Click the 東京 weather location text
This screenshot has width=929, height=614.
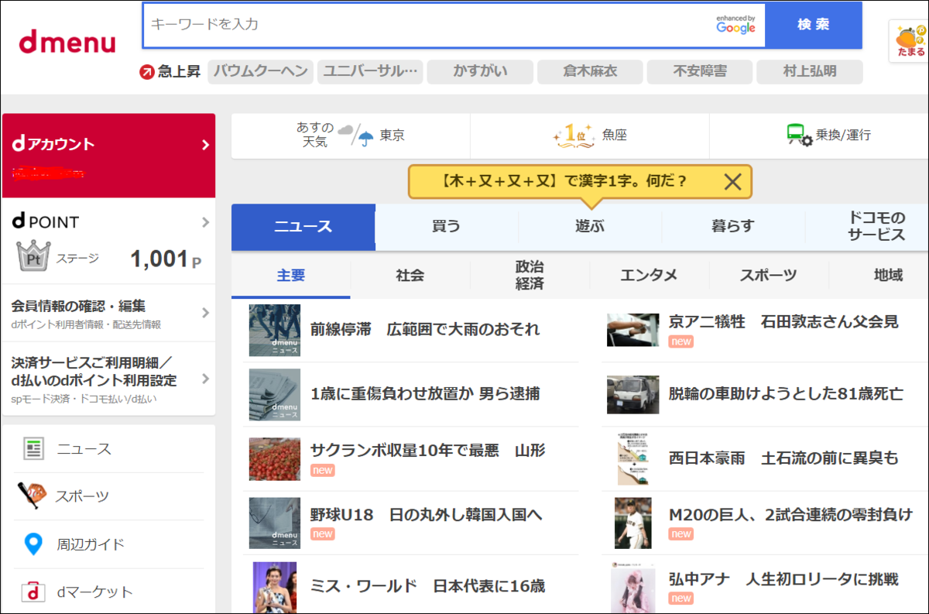[393, 135]
